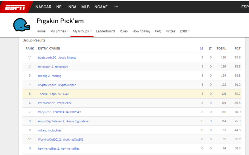Screen dimensions: 249x155
Task: Open entry mhova04 2, mhova04
Action: click(53, 67)
